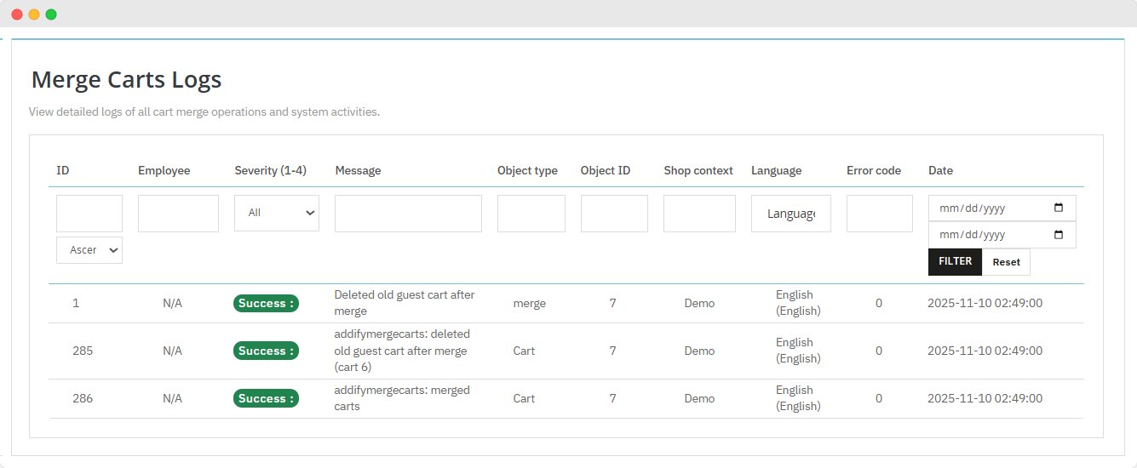The image size is (1137, 468).
Task: Click the Success badge in row 285
Action: click(x=266, y=351)
